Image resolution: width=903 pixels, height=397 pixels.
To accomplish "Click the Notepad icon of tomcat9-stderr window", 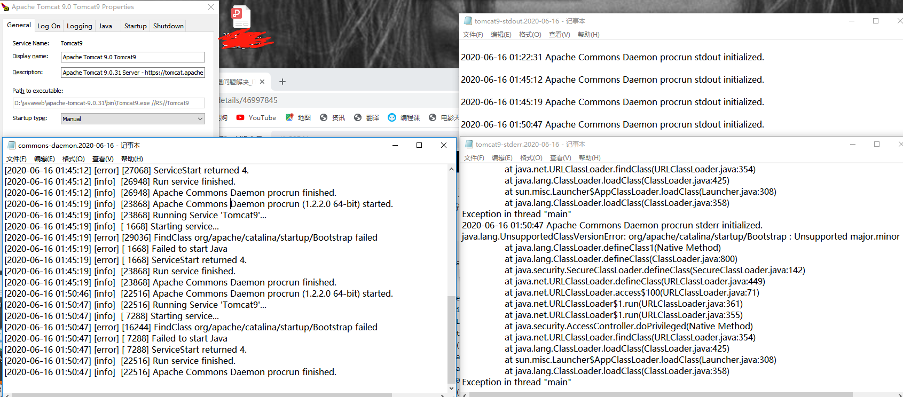I will [x=469, y=144].
